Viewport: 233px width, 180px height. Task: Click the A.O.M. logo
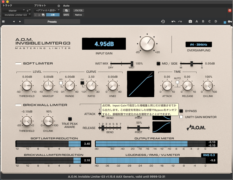point(196,127)
